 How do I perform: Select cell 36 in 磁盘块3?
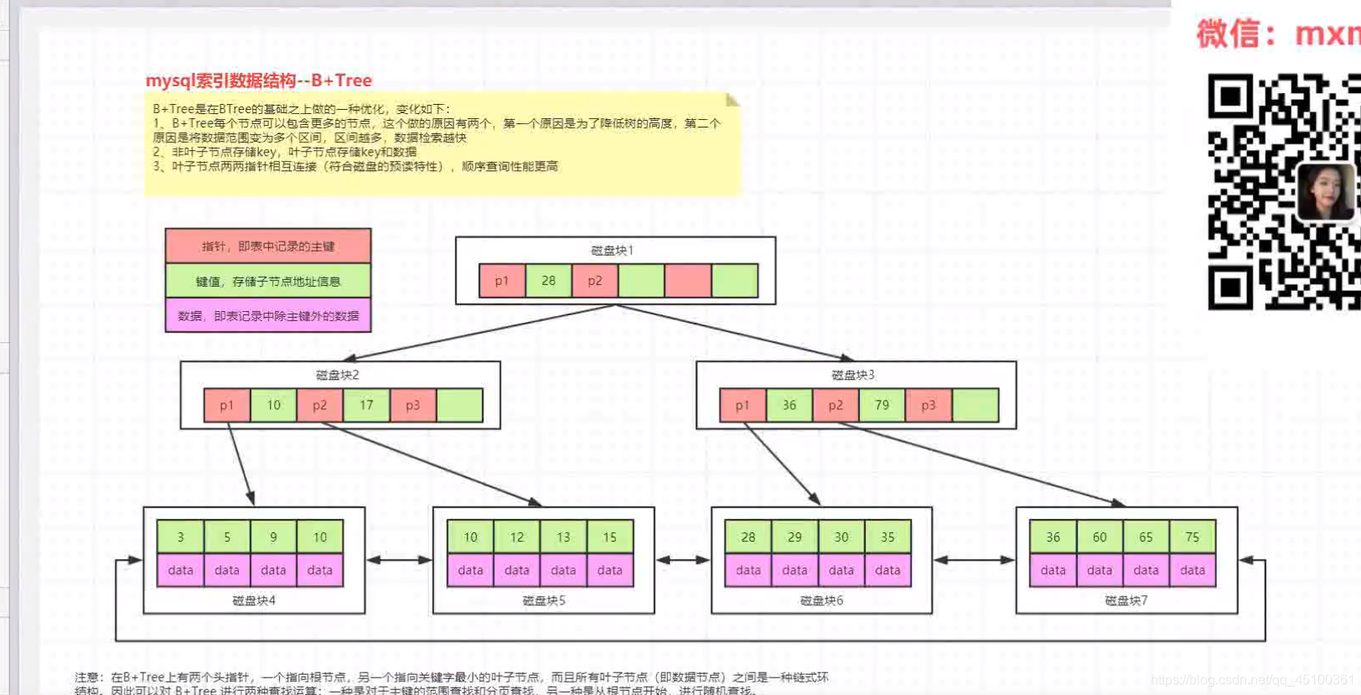[789, 405]
